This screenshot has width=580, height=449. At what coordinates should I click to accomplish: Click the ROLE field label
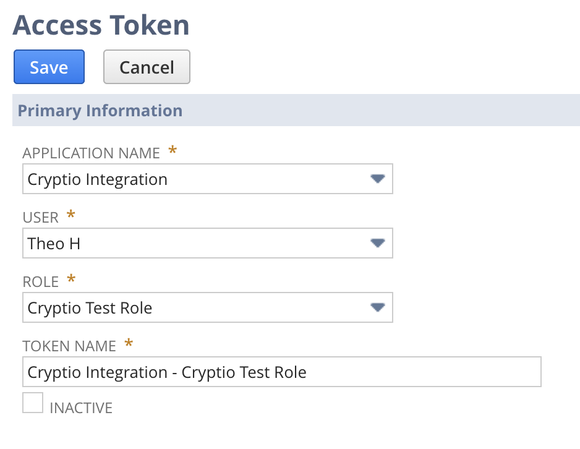[41, 281]
